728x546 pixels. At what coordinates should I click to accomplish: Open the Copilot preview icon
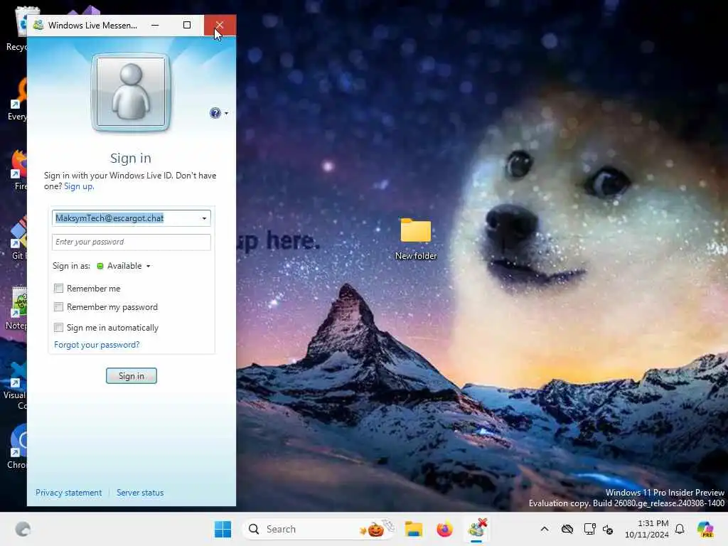click(705, 529)
